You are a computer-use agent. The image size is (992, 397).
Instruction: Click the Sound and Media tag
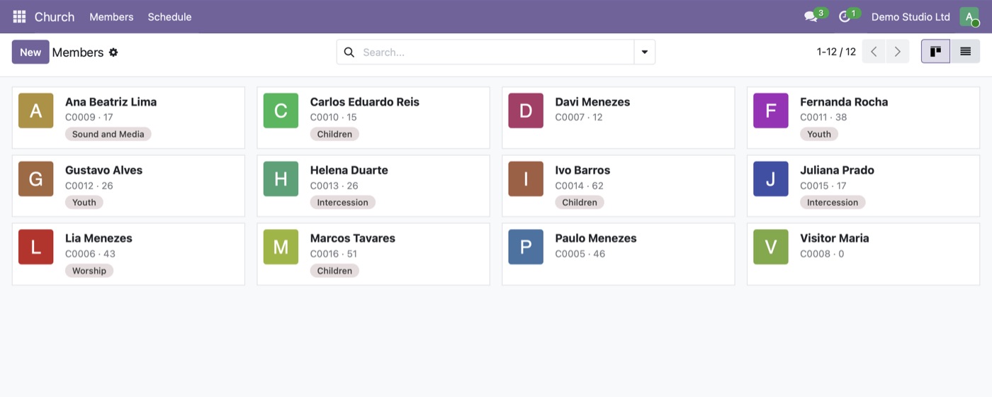click(x=108, y=134)
